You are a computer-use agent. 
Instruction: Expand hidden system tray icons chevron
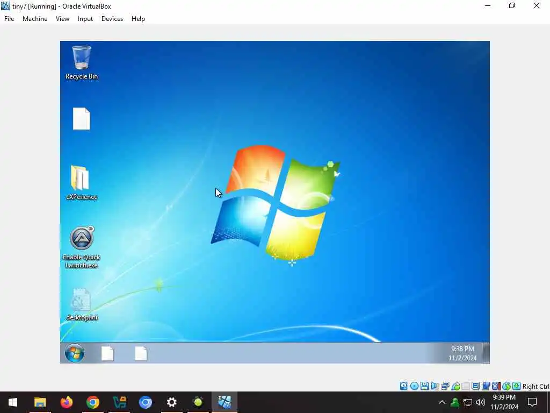(442, 402)
